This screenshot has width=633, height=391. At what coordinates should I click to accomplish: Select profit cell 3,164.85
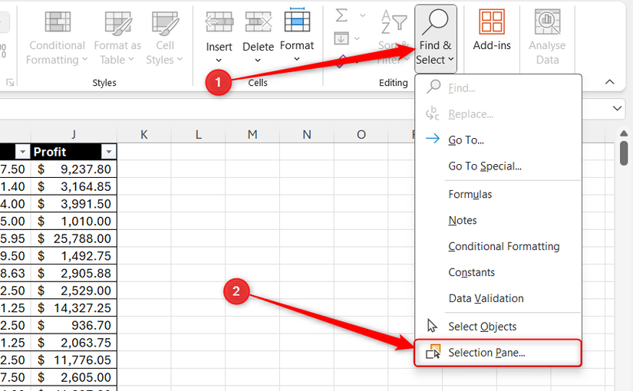pos(74,186)
